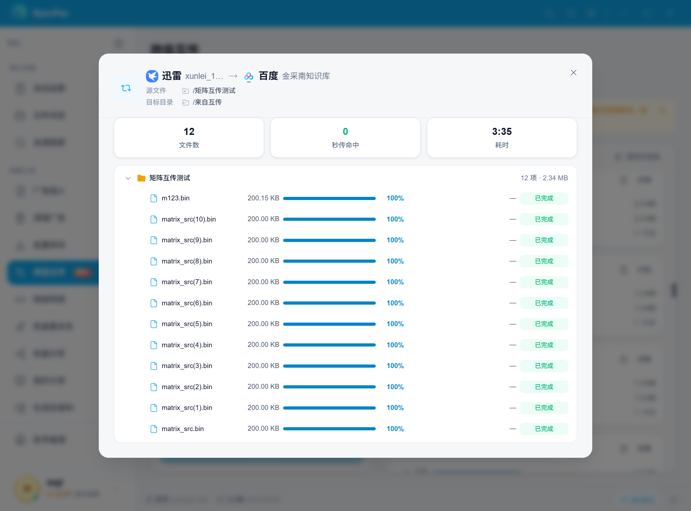Click the xunlei_1… account name

pyautogui.click(x=204, y=76)
